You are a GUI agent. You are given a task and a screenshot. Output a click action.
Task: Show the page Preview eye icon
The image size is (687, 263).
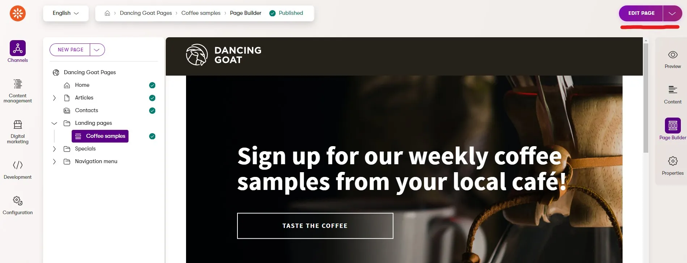click(673, 55)
